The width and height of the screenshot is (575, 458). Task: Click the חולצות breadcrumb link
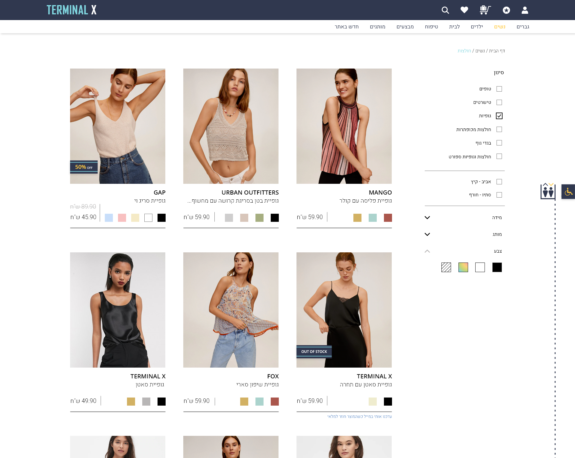pyautogui.click(x=464, y=51)
